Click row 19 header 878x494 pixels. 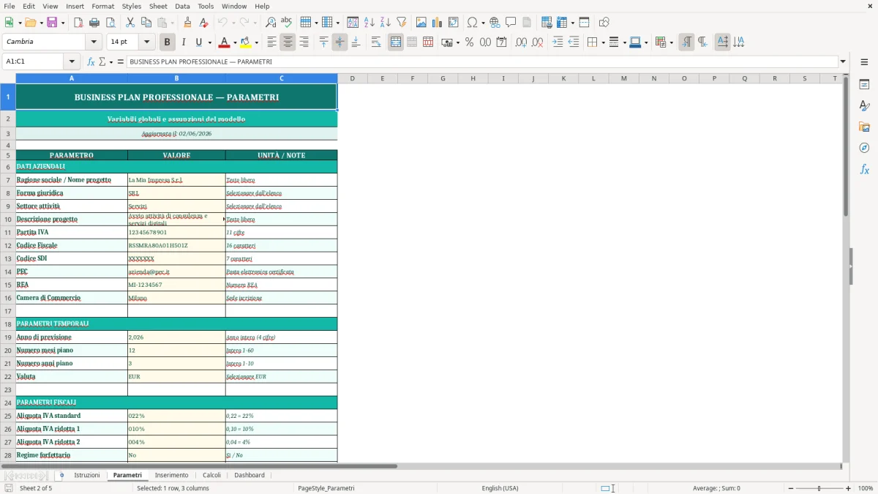point(8,337)
